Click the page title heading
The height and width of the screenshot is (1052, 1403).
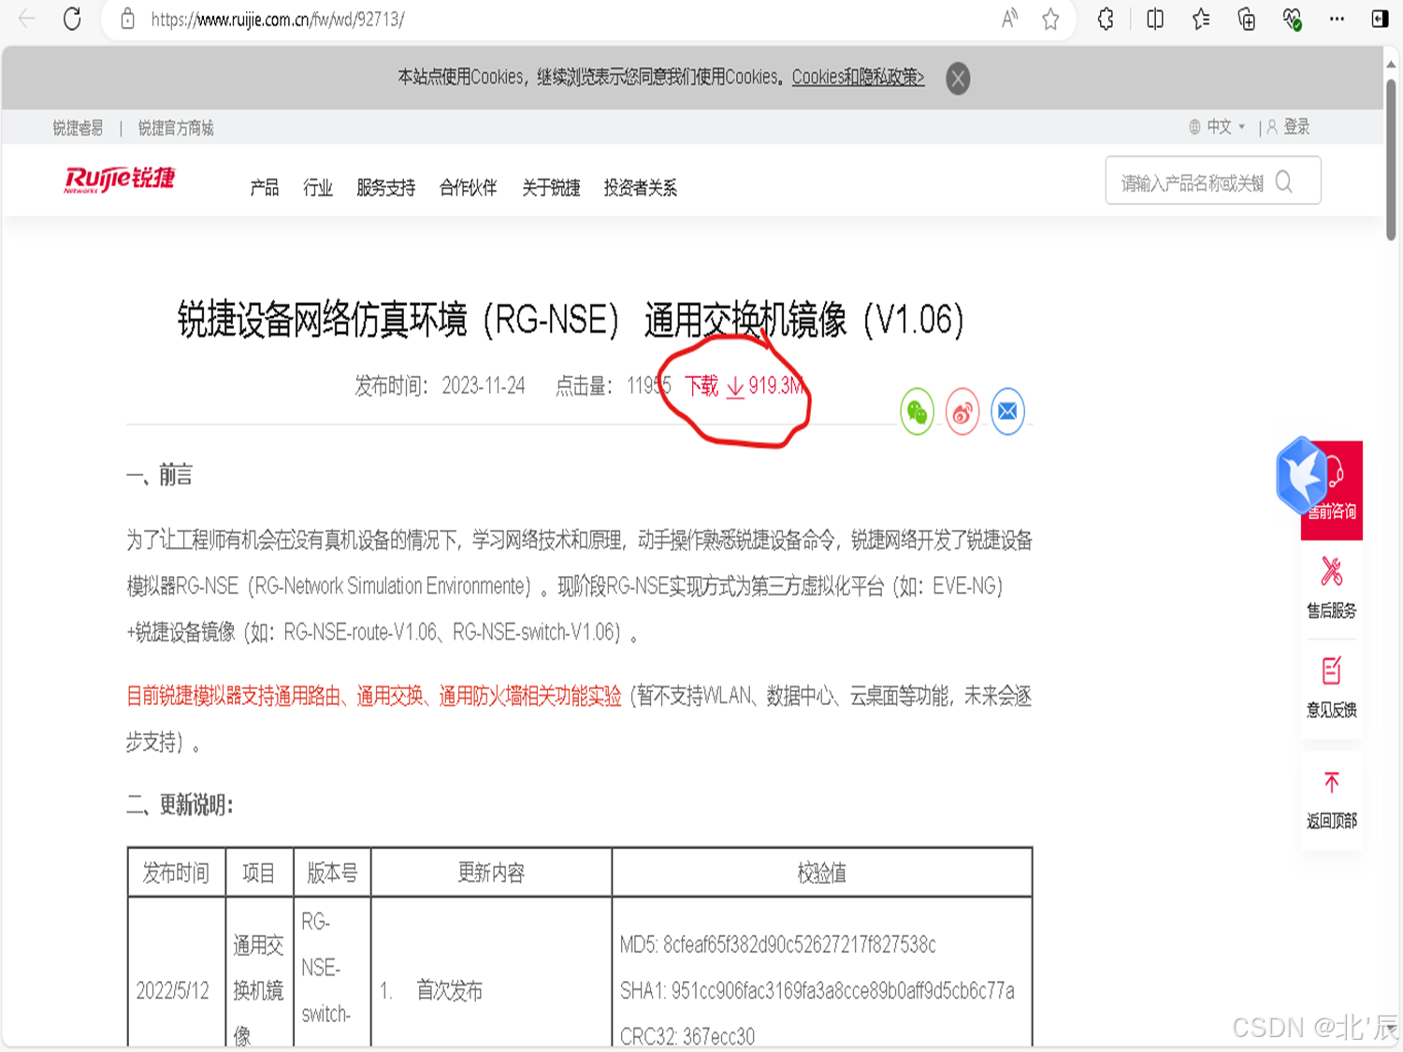[x=571, y=320]
